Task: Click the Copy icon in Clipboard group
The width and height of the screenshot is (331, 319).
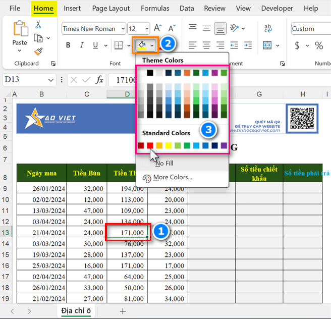Action: pos(38,38)
